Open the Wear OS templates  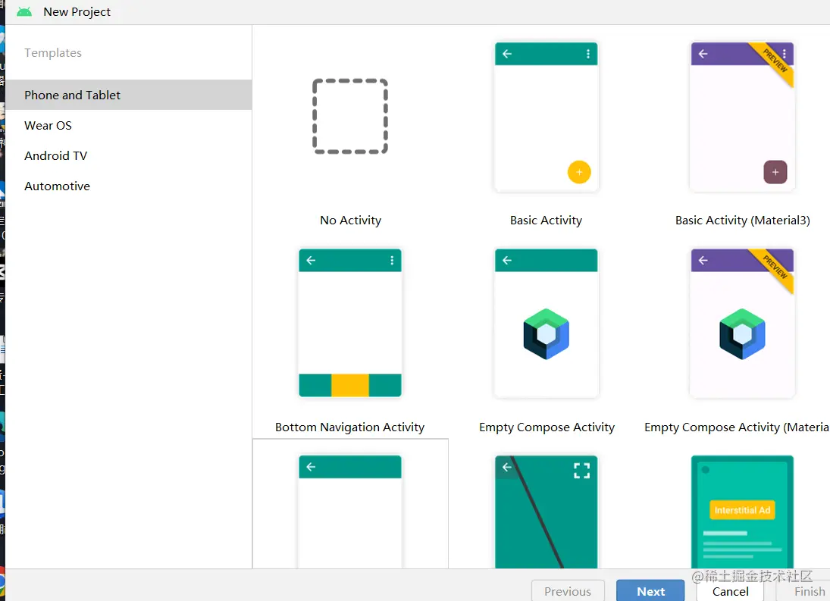pyautogui.click(x=129, y=125)
